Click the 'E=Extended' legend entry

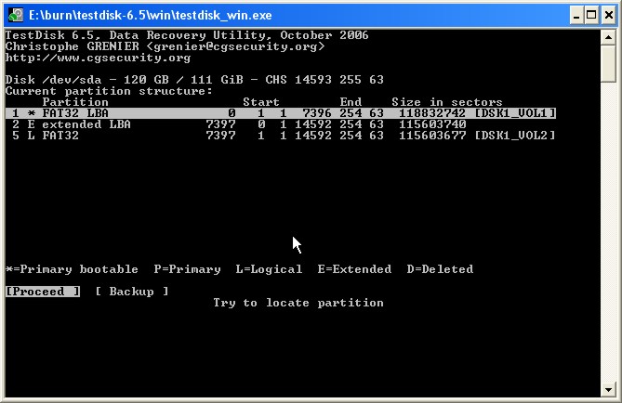tap(354, 269)
